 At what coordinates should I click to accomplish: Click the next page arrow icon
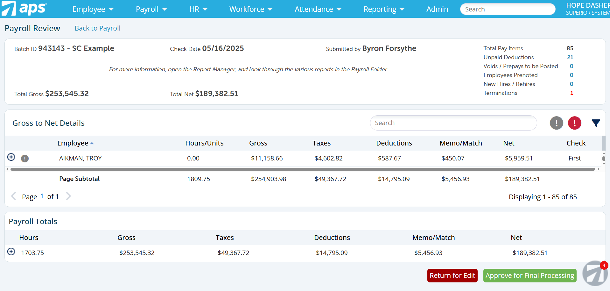68,196
